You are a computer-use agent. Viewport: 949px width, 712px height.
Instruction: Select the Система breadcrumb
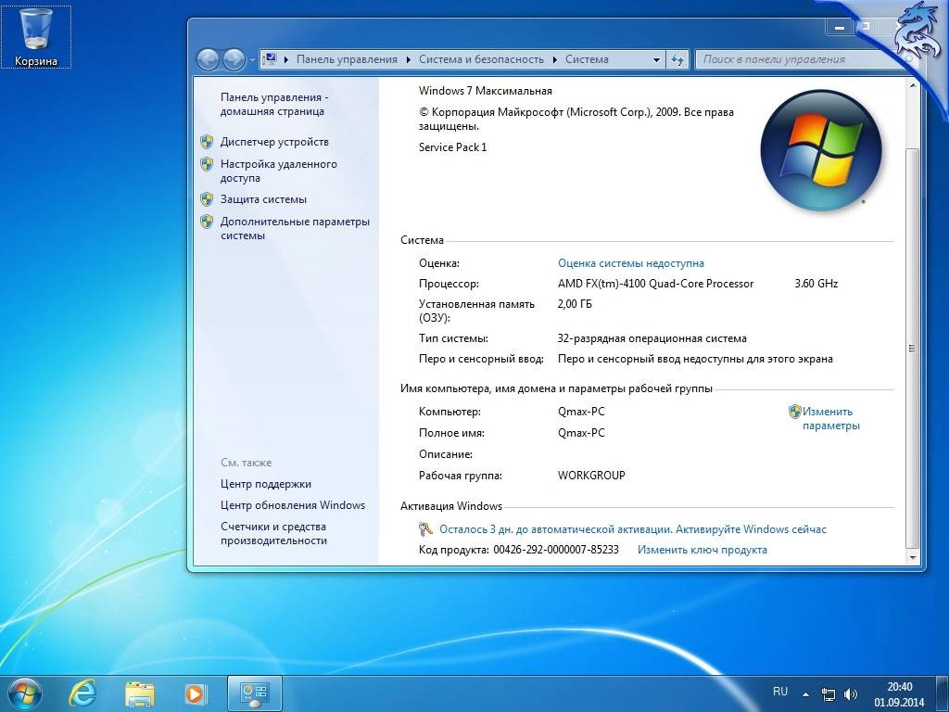(x=587, y=59)
